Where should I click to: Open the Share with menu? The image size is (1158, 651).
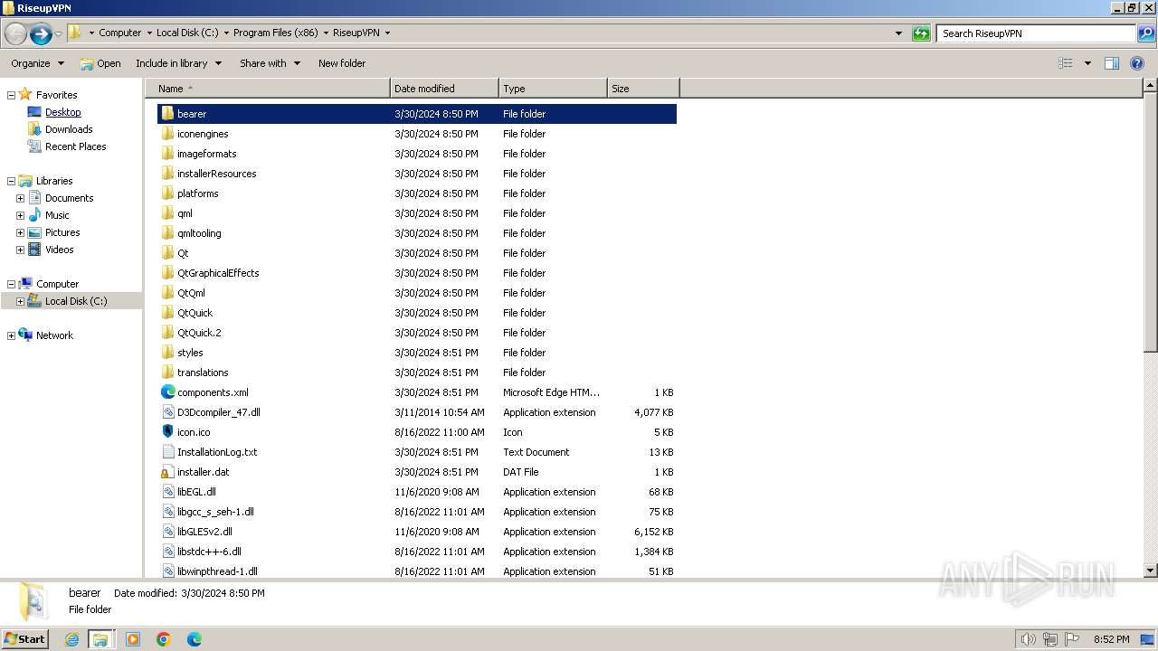click(x=270, y=63)
